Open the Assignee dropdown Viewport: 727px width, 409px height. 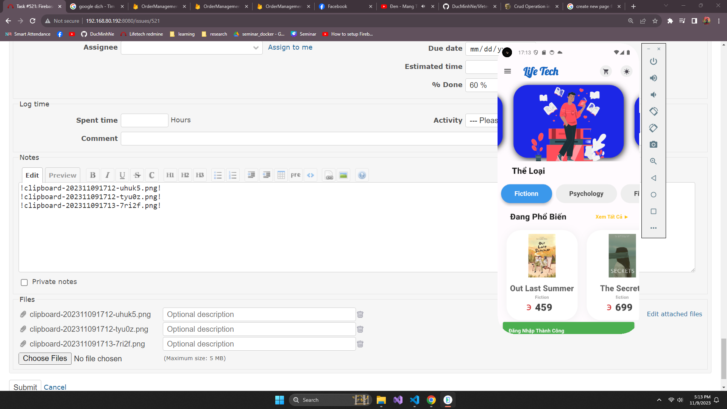click(x=192, y=48)
